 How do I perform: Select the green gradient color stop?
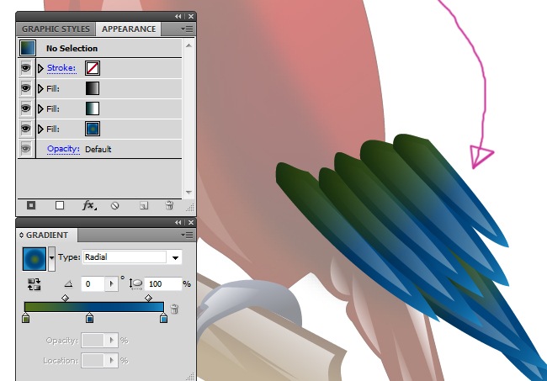[x=25, y=318]
